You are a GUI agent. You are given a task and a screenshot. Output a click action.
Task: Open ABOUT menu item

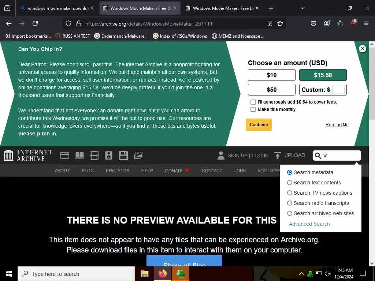pyautogui.click(x=62, y=171)
